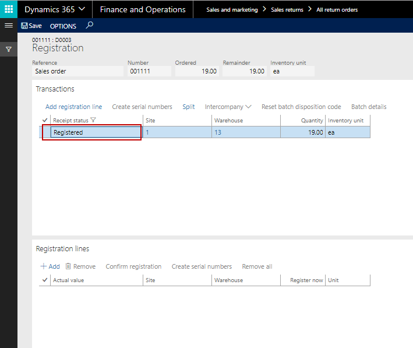Click Reset batch disposition code
The height and width of the screenshot is (348, 413).
[301, 107]
